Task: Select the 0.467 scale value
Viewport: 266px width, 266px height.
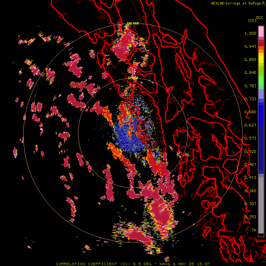Action: (250, 165)
